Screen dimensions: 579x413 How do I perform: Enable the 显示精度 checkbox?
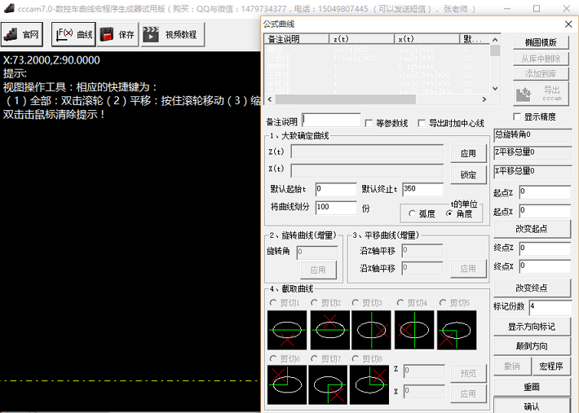pyautogui.click(x=517, y=116)
